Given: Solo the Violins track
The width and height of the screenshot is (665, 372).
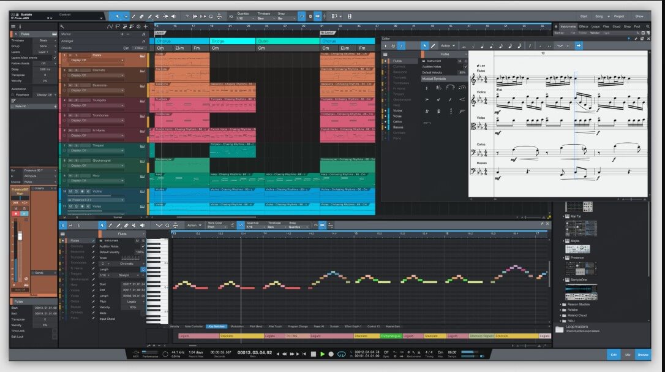Looking at the screenshot, I should click(x=77, y=192).
